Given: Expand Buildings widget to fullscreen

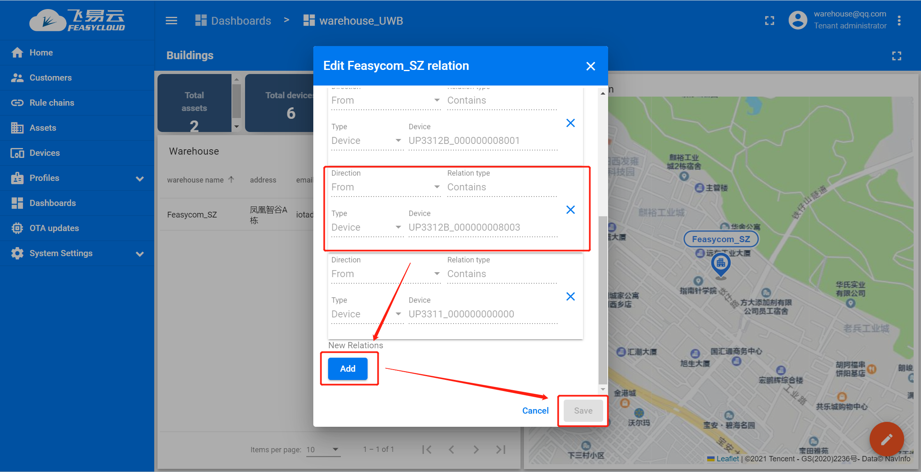Looking at the screenshot, I should (x=896, y=56).
